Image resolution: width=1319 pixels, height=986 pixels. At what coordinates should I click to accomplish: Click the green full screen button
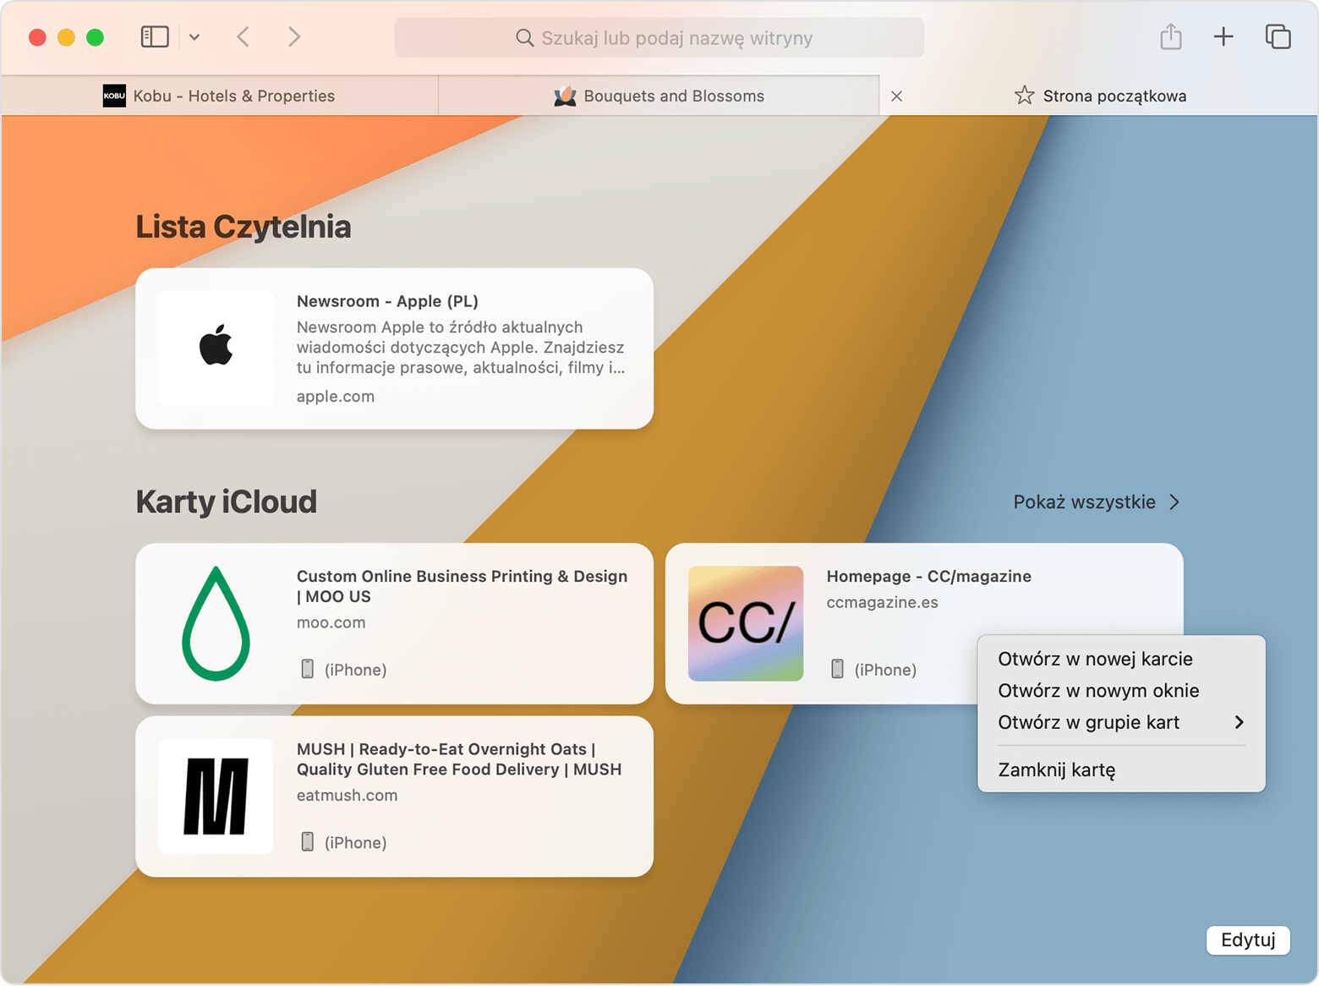tap(96, 37)
